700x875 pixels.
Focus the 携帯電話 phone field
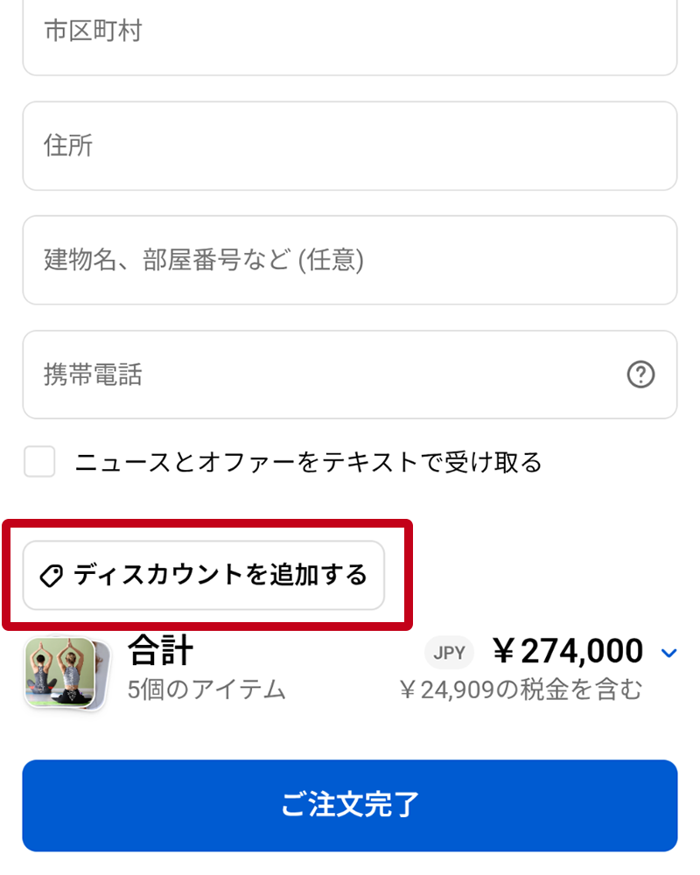click(x=324, y=375)
